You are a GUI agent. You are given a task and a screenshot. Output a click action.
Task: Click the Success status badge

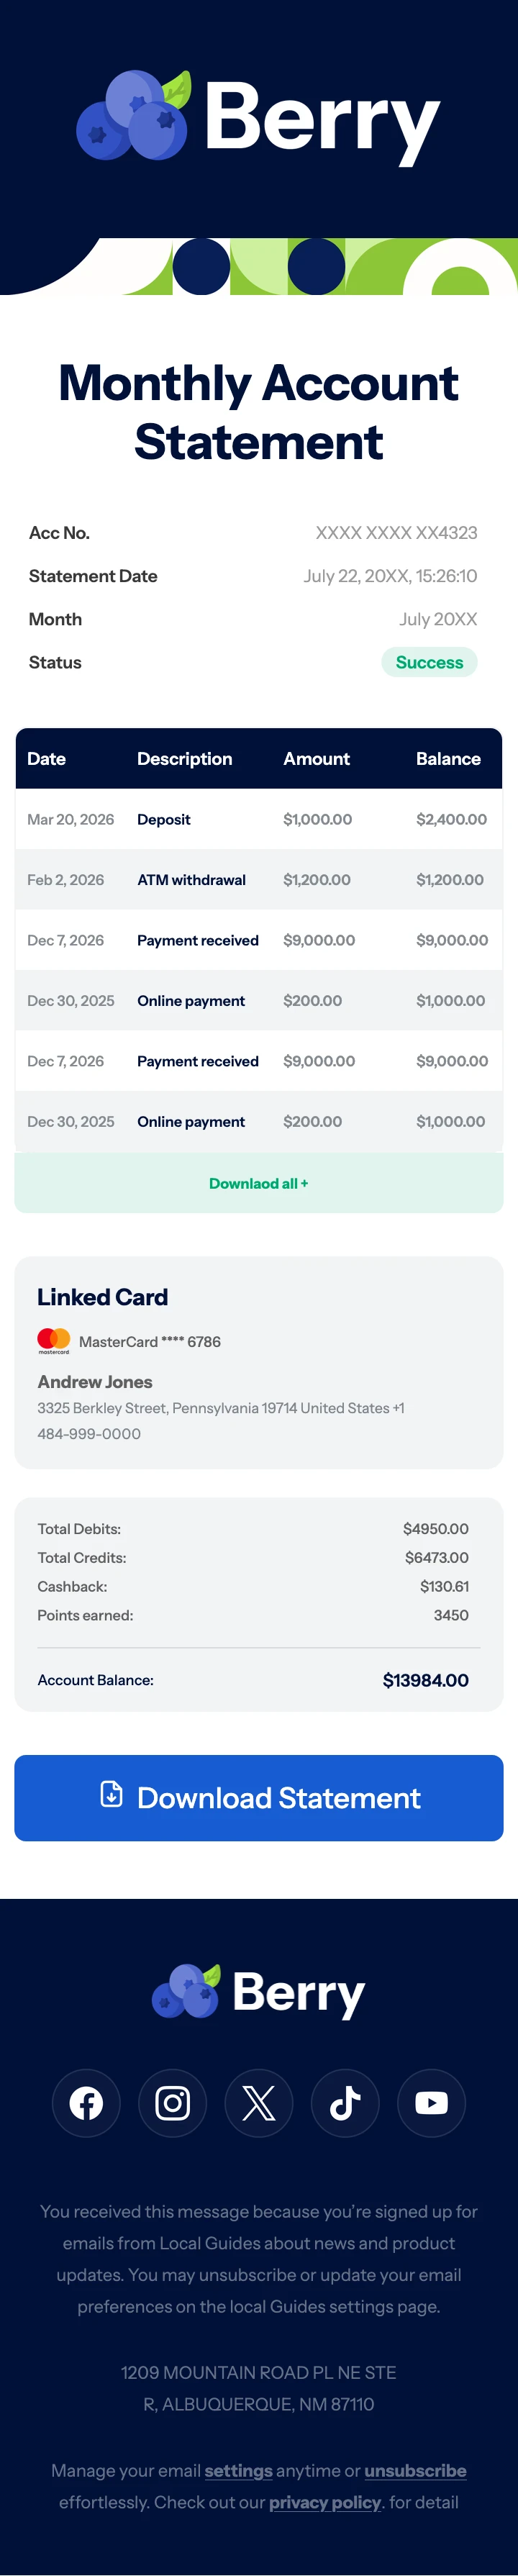point(429,662)
